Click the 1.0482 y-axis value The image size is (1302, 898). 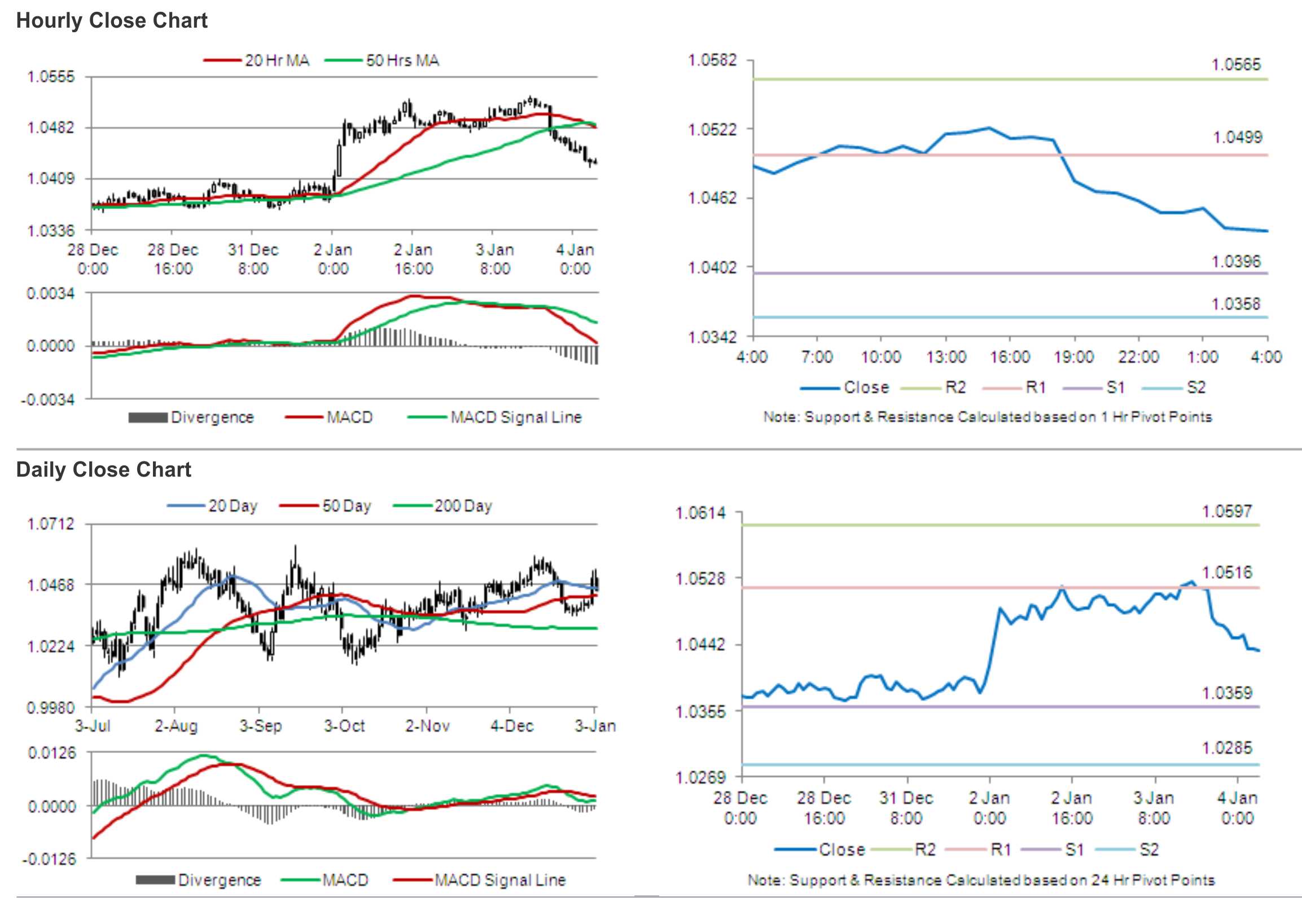(51, 128)
